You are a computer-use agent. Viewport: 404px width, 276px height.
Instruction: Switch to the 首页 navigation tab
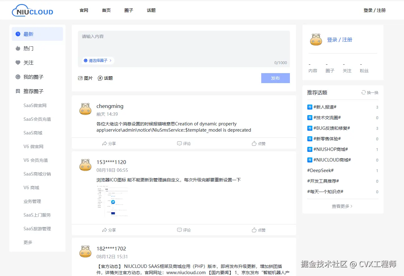(106, 10)
